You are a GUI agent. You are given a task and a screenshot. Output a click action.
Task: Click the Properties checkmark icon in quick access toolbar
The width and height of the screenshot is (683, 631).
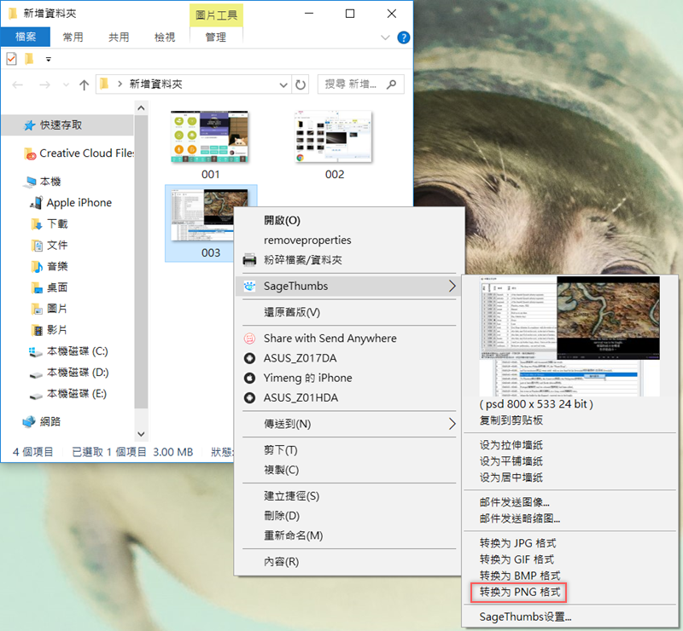[x=11, y=59]
